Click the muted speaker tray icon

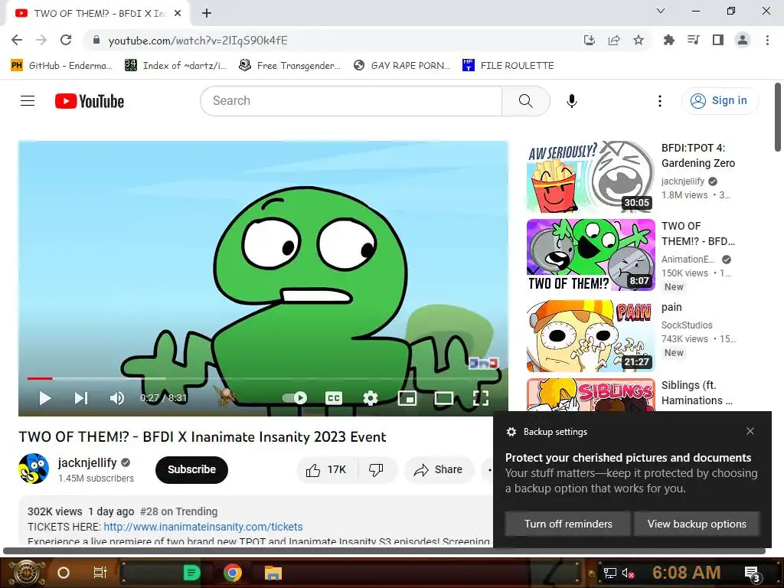coord(628,573)
